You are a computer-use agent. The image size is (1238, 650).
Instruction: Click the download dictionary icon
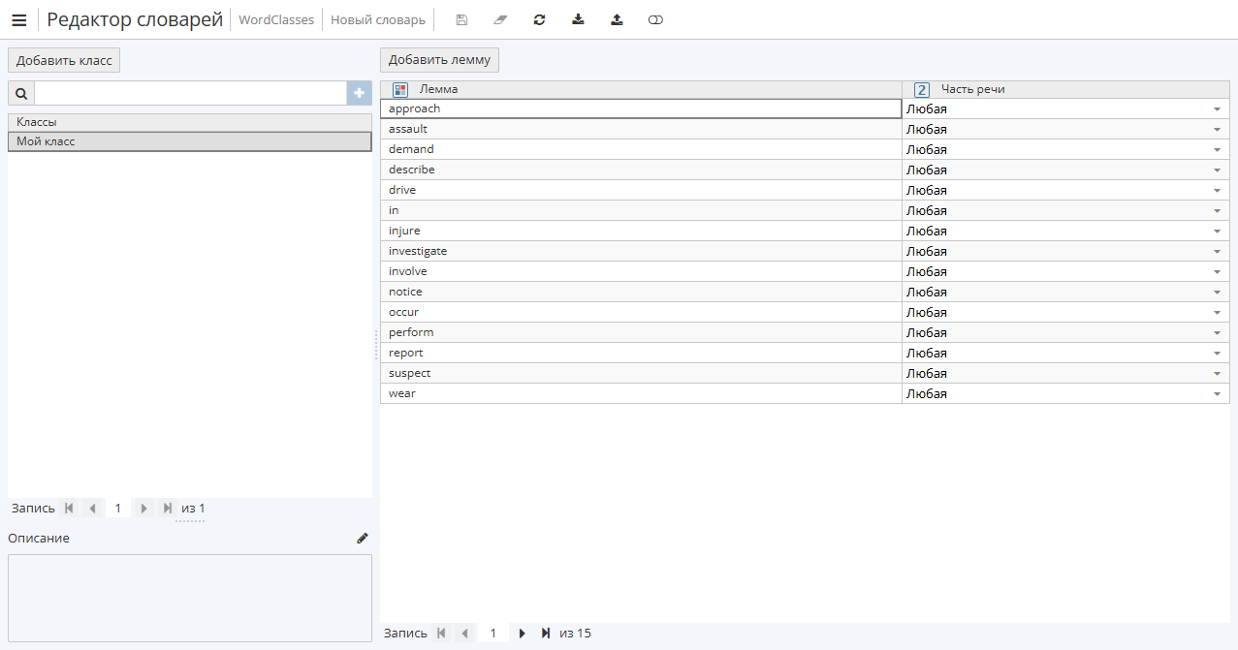point(578,19)
